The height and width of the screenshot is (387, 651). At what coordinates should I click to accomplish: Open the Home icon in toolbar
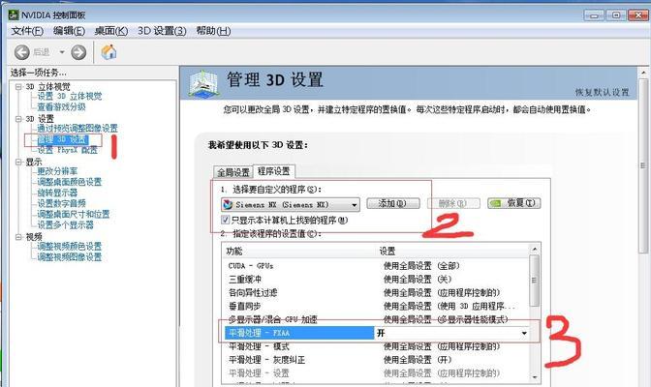point(108,52)
